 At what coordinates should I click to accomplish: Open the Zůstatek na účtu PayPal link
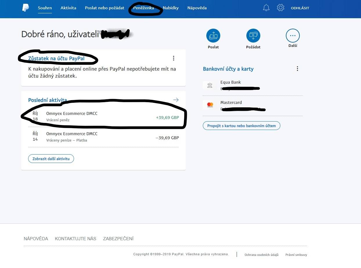pos(56,58)
